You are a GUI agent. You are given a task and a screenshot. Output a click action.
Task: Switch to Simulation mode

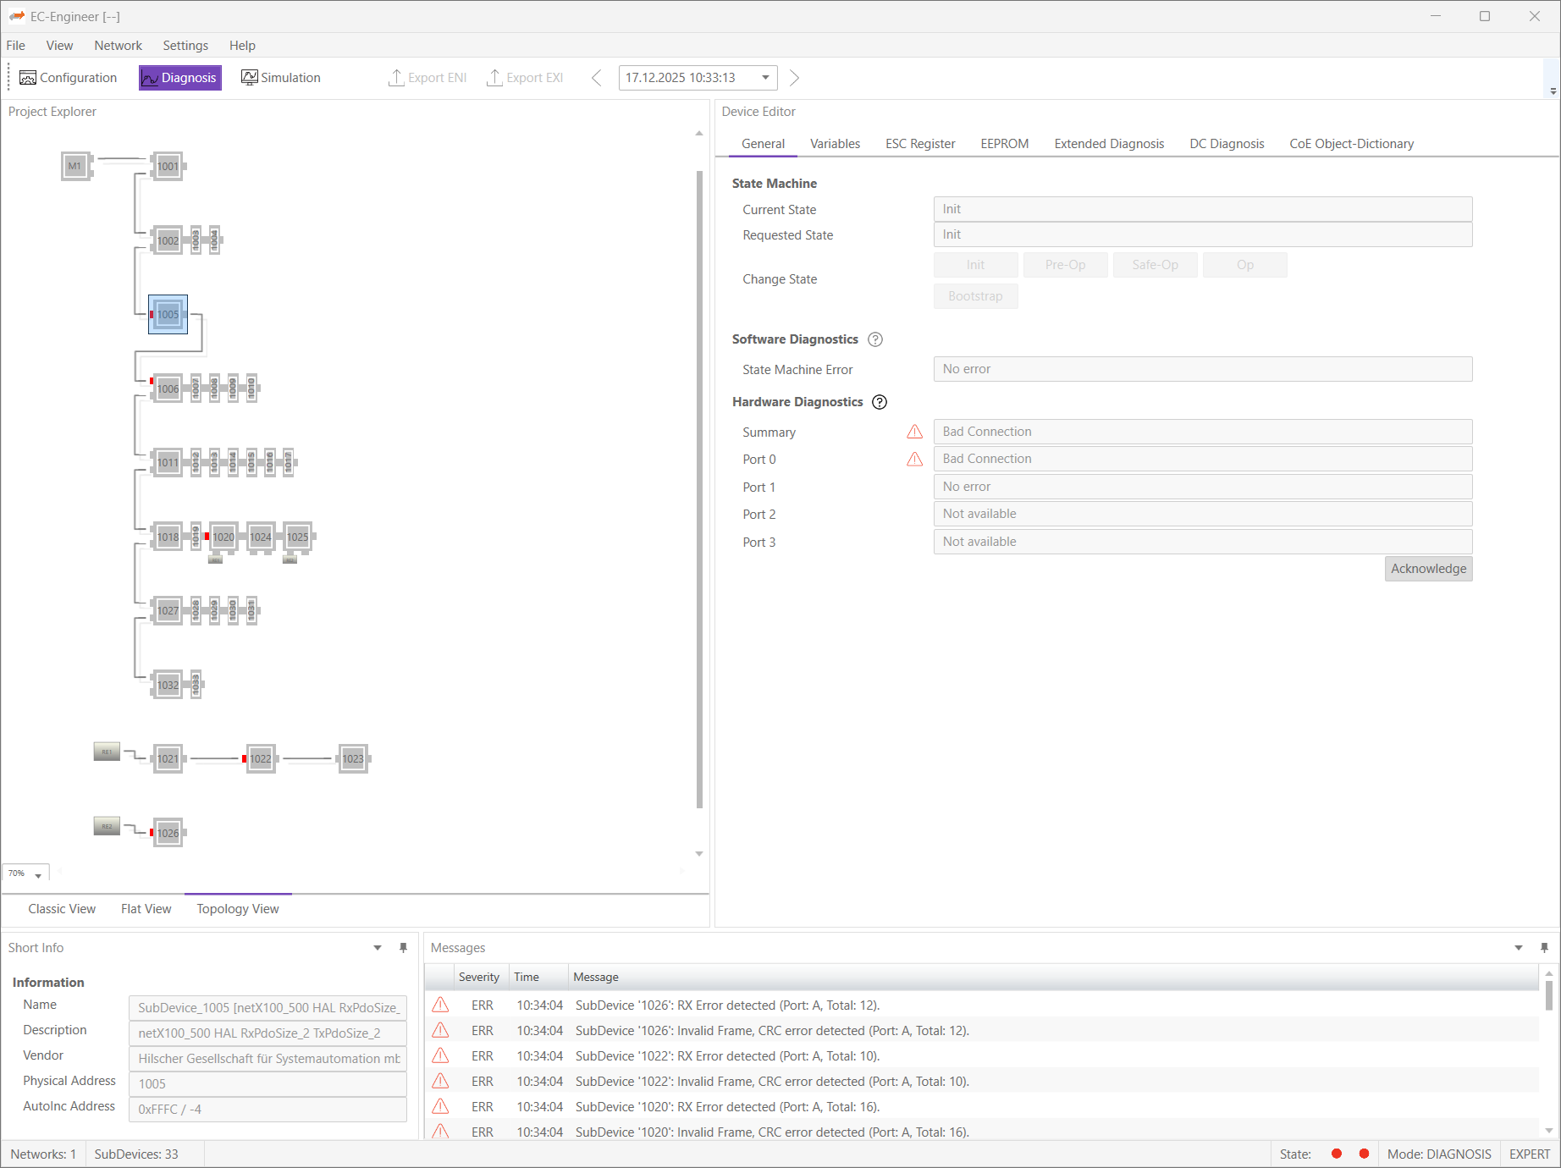pyautogui.click(x=281, y=78)
